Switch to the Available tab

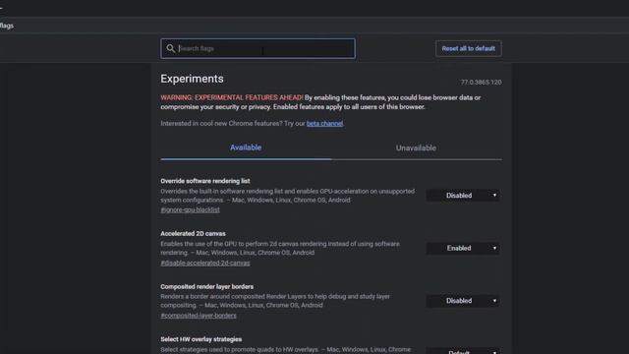point(246,147)
